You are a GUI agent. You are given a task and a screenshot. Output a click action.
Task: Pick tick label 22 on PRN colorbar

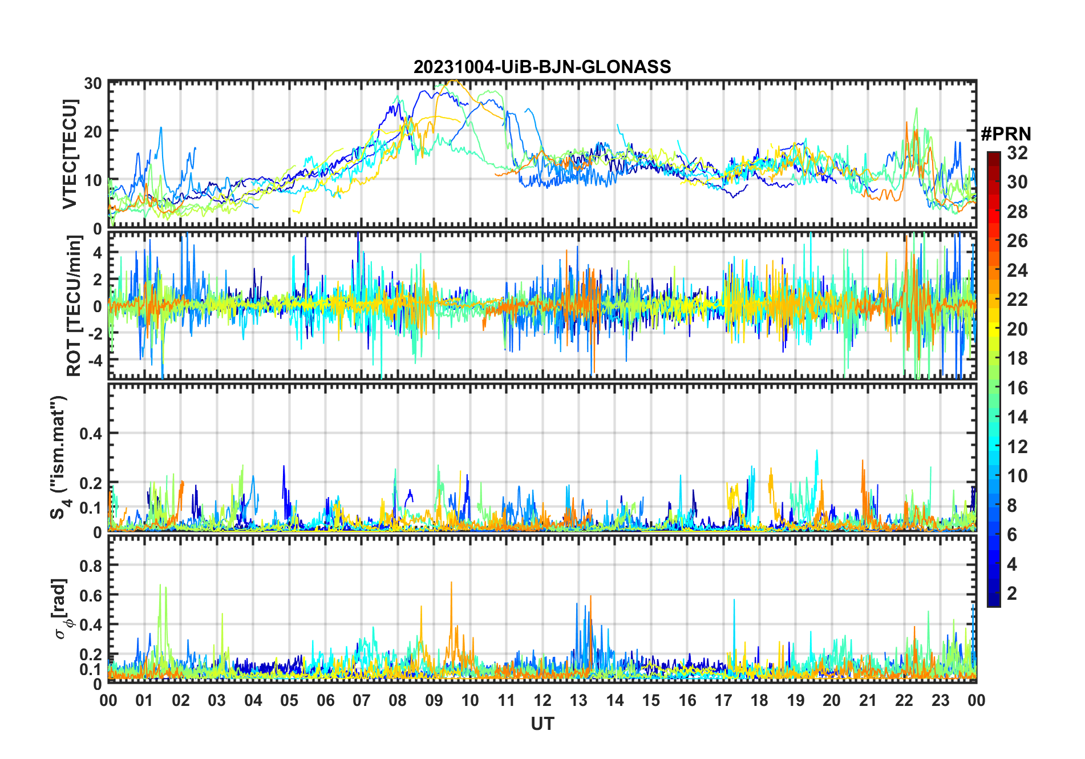pyautogui.click(x=1017, y=300)
